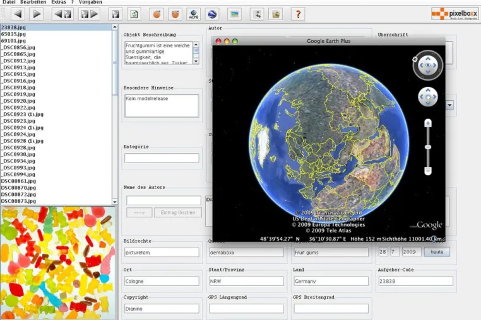
Task: Click the fruit gummies preview thumbnail
Action: (57, 263)
